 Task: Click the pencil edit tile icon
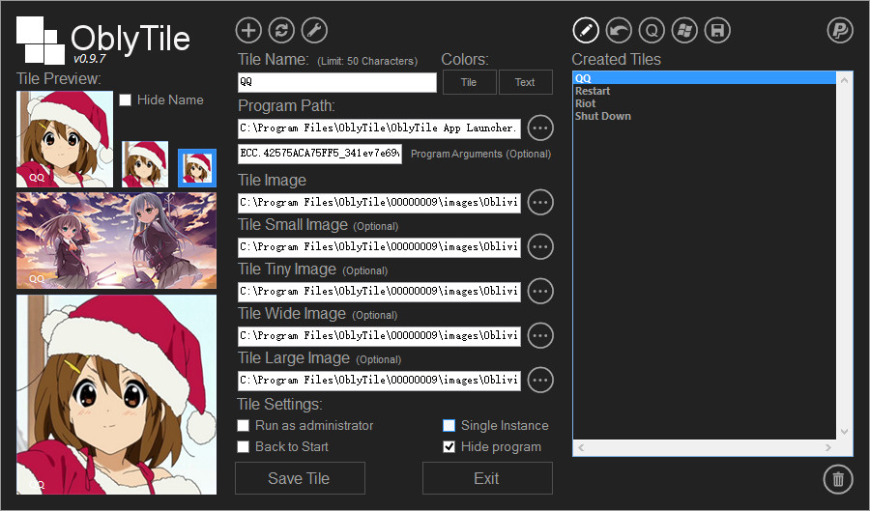coord(586,30)
